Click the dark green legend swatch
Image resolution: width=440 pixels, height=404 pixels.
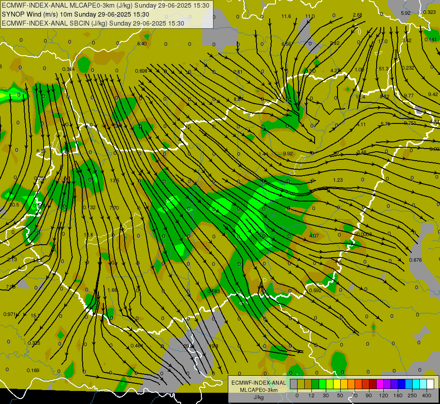tap(316, 384)
